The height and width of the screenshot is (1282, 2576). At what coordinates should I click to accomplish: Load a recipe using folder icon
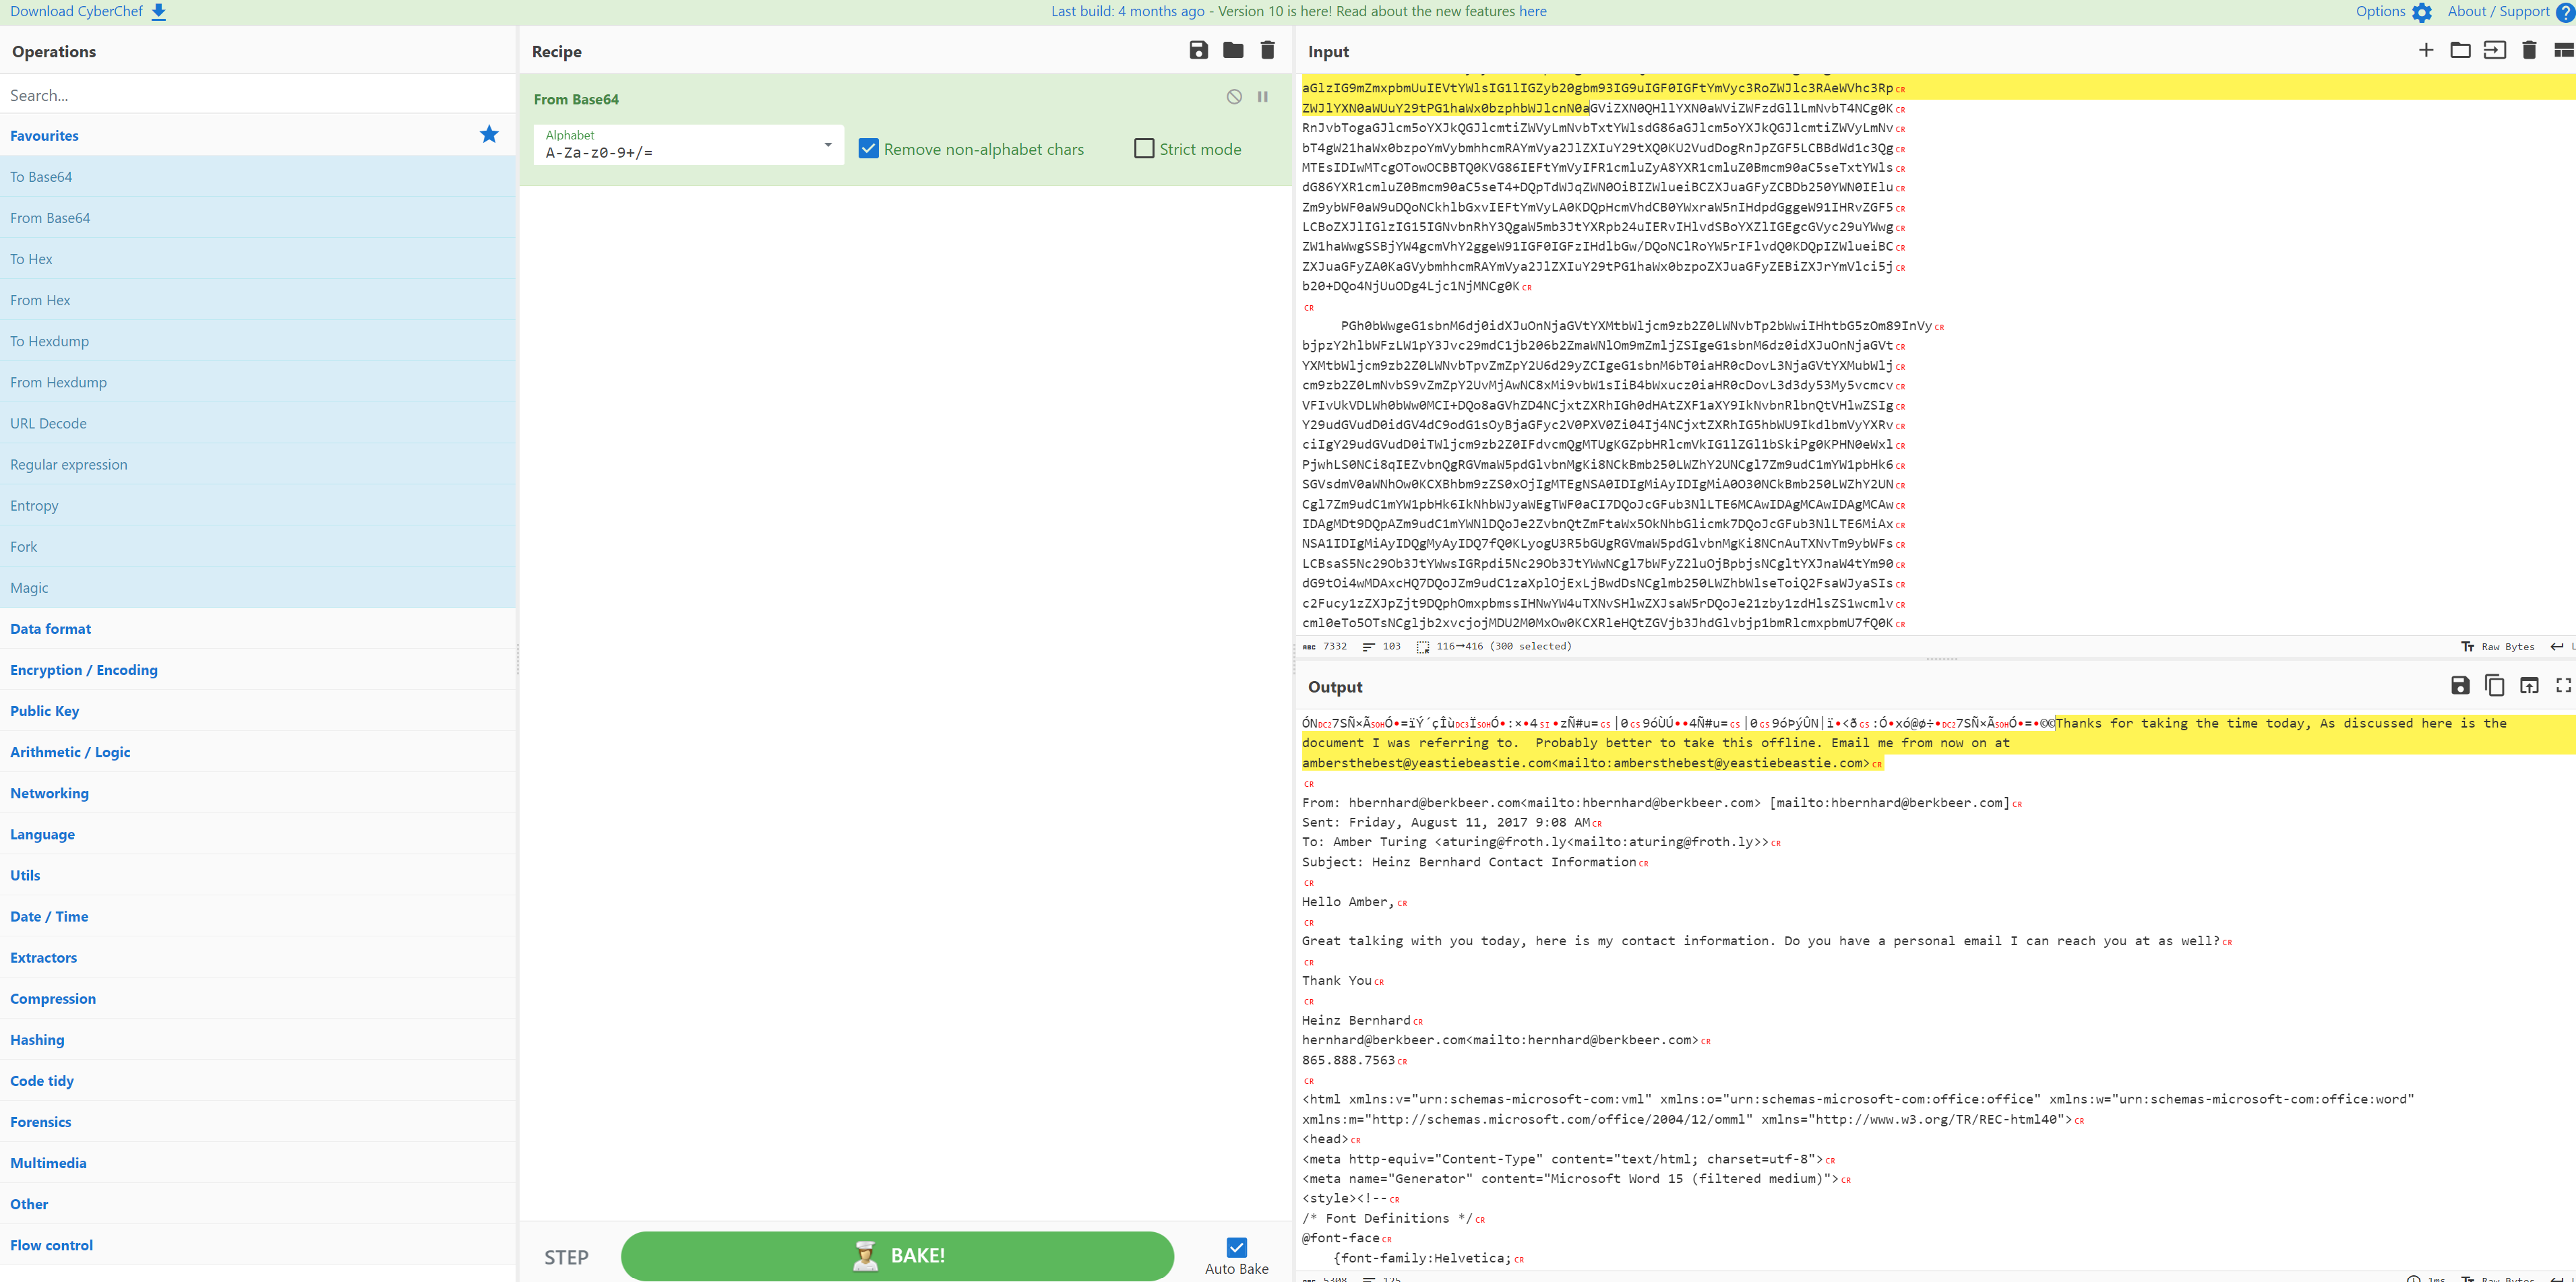pyautogui.click(x=1233, y=51)
